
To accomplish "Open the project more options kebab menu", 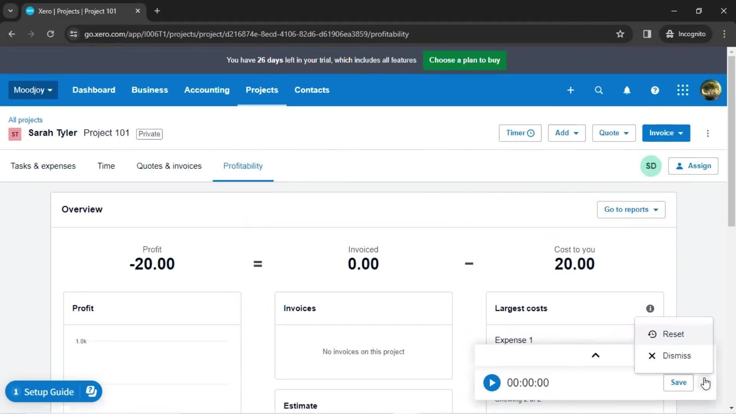I will click(x=708, y=133).
